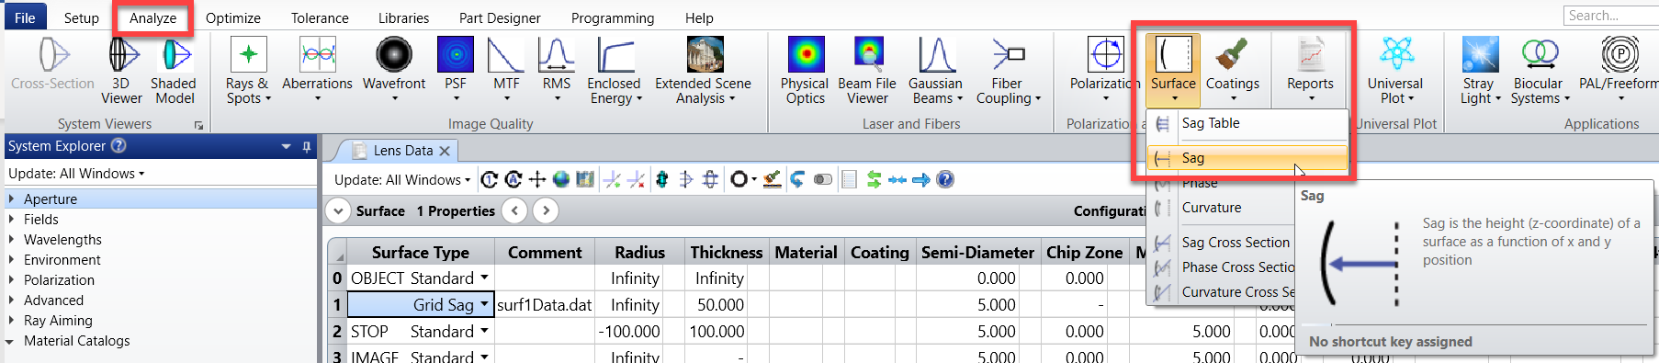Expand the Wavelengths section
The width and height of the screenshot is (1659, 363).
click(11, 239)
